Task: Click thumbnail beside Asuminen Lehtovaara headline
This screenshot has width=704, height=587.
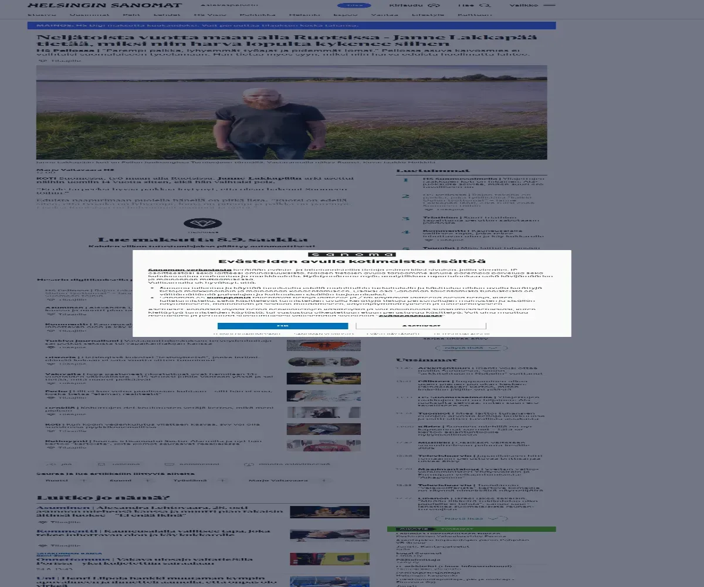Action: pyautogui.click(x=330, y=512)
